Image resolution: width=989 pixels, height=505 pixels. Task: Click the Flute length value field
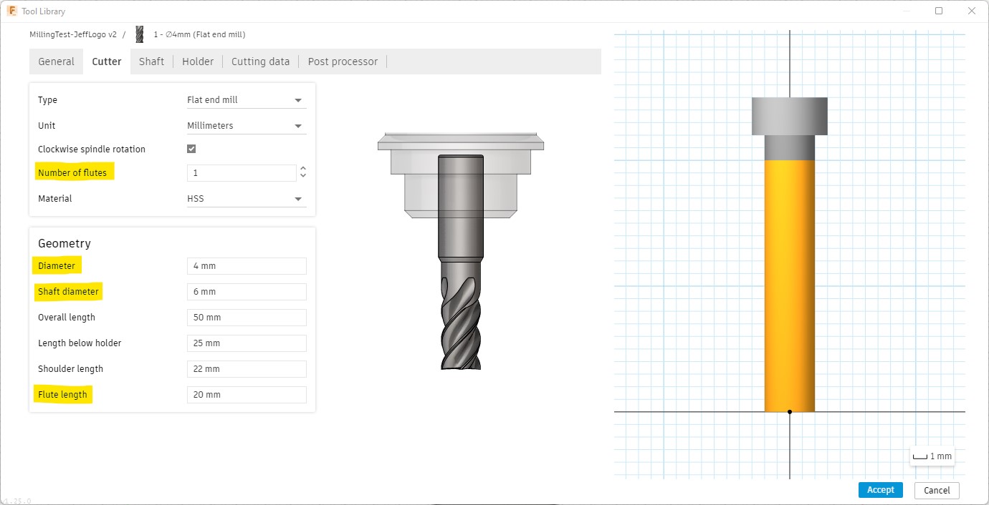coord(246,395)
